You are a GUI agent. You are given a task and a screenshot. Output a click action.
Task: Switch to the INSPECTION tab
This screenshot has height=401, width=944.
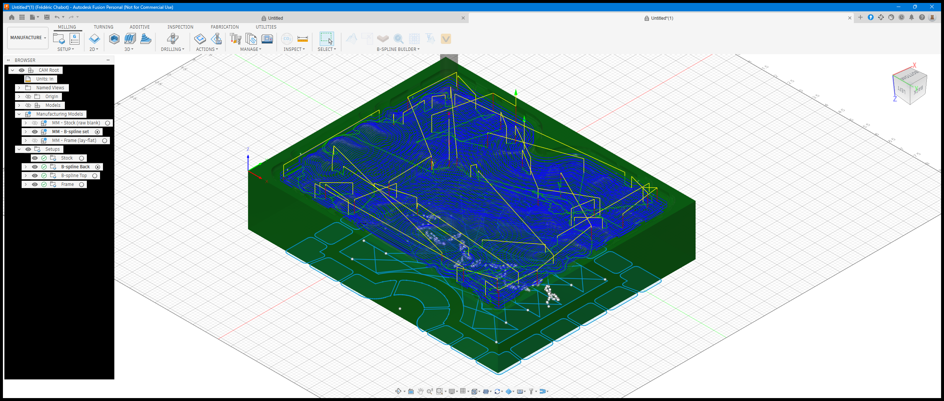(x=180, y=27)
